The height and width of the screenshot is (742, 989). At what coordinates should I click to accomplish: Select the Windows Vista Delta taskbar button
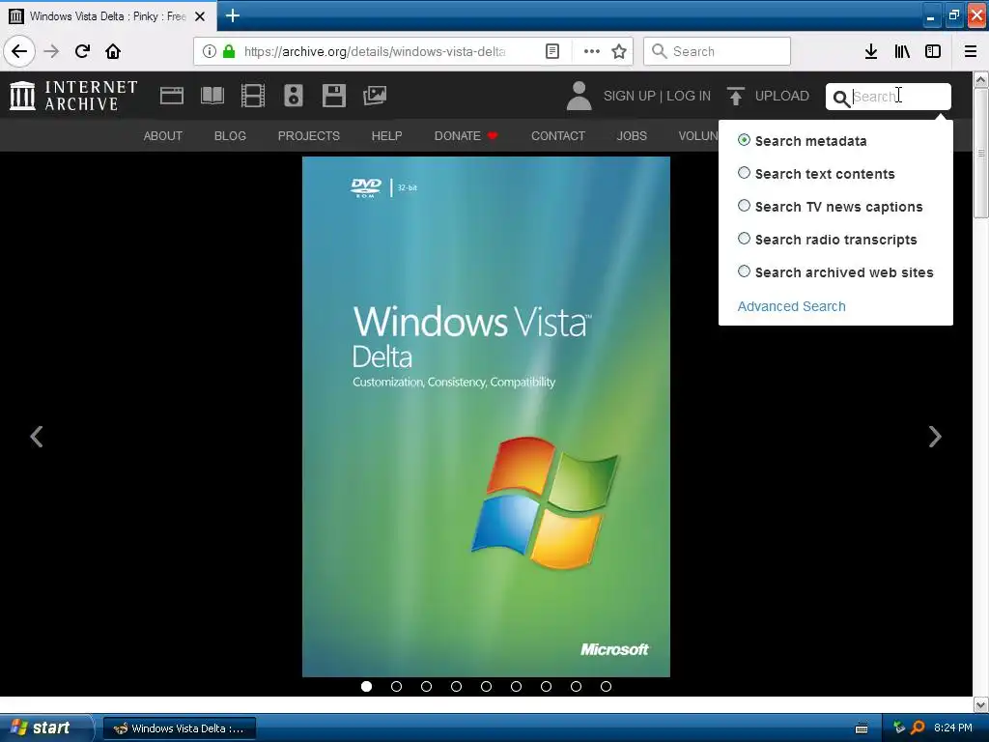[180, 728]
